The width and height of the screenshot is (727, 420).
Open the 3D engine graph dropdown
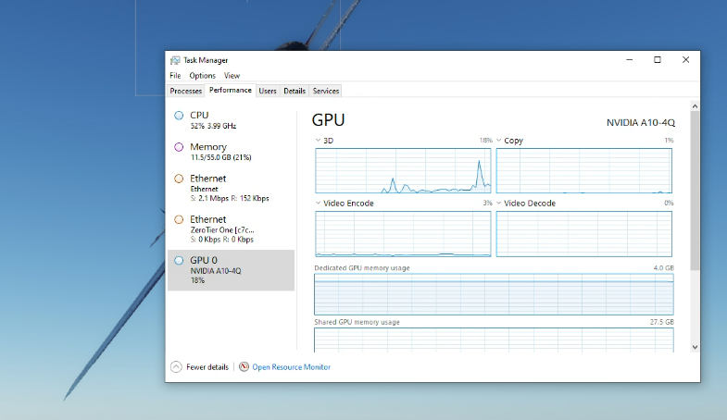tap(318, 141)
